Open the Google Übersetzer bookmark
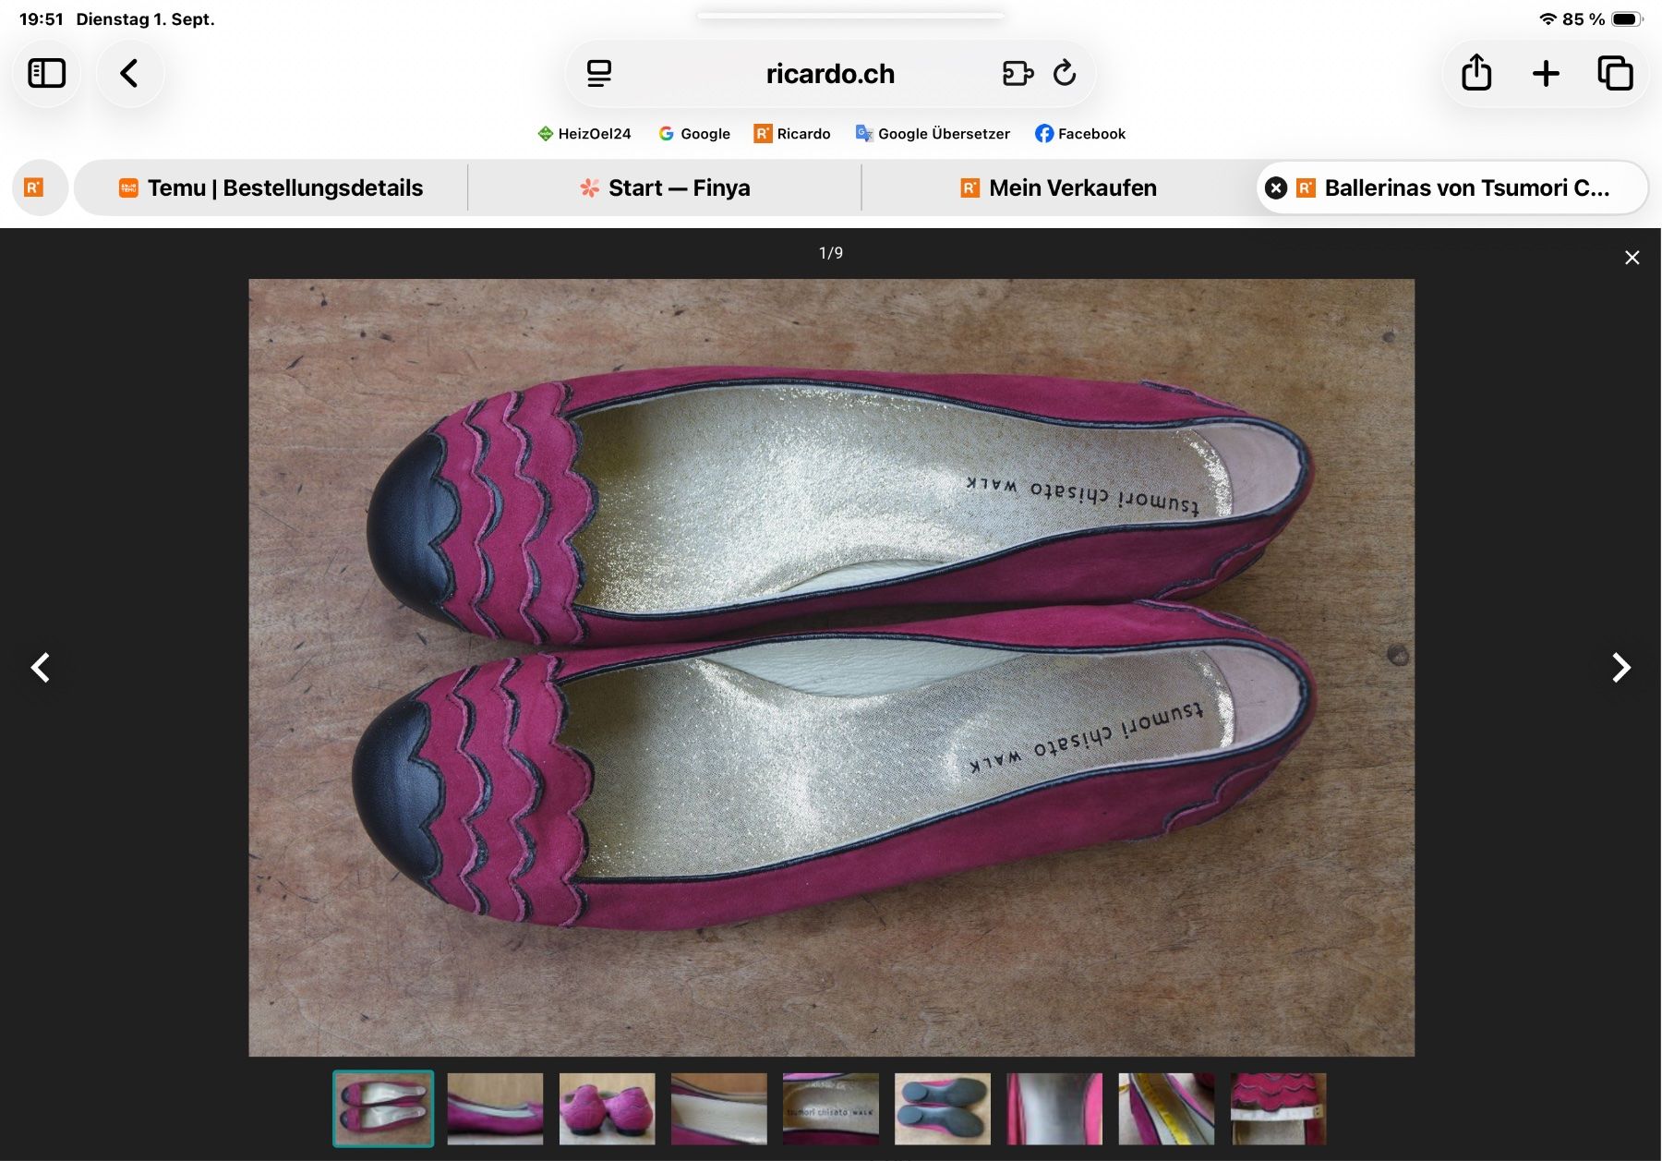 tap(933, 134)
